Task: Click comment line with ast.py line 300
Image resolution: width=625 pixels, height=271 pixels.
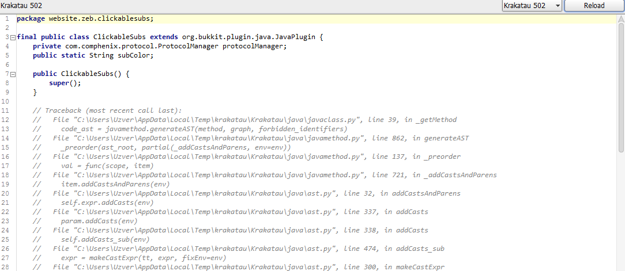Action: coord(239,266)
